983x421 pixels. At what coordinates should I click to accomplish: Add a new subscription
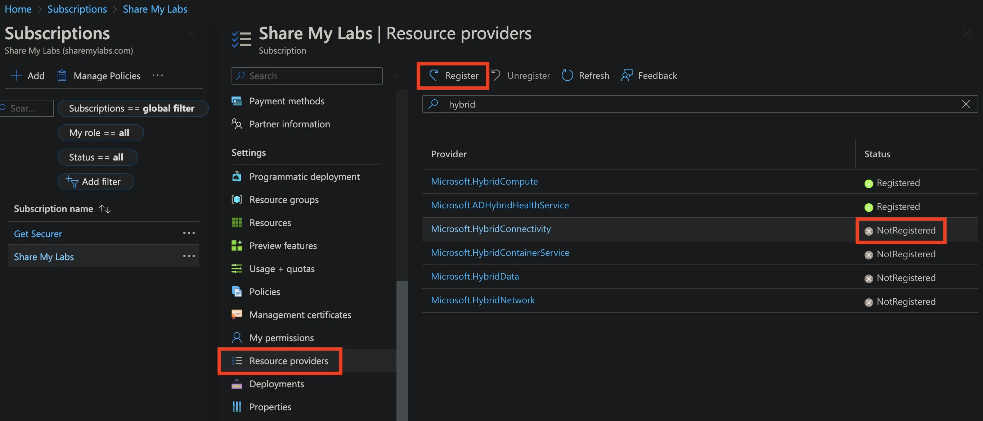pos(27,76)
